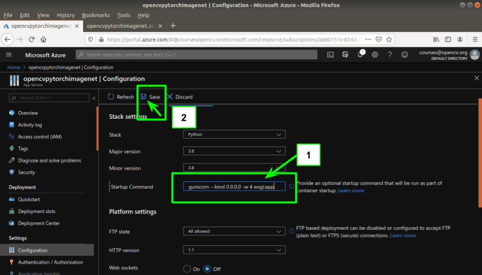482x275 pixels.
Task: Open Learn more link for FTP deployment
Action: tap(402, 235)
